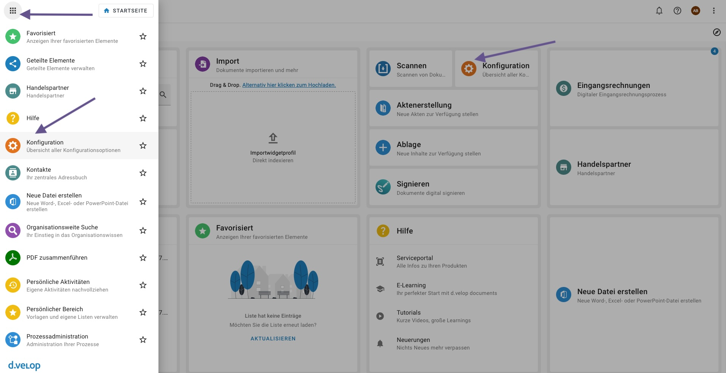Click the Organisationsweite Suche magnifier icon
This screenshot has height=373, width=726.
[x=13, y=230]
